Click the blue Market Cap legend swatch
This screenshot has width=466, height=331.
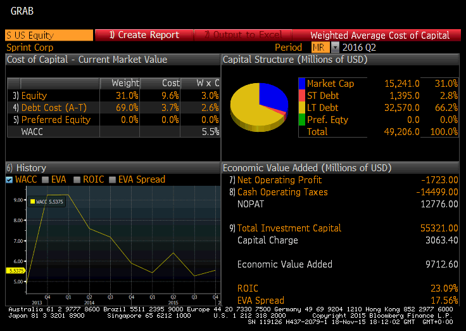pos(301,84)
